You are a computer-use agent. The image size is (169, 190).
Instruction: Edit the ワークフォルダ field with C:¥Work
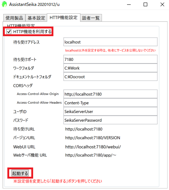(110, 68)
